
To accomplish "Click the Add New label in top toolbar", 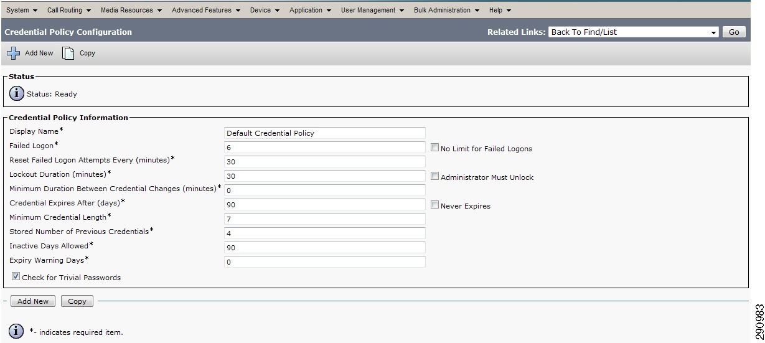I will pos(39,54).
